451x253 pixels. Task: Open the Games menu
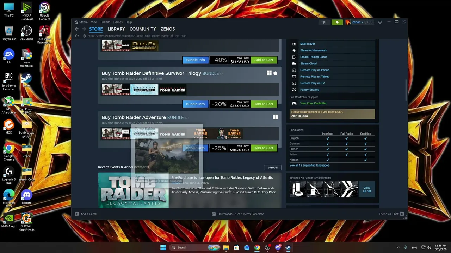tap(118, 22)
